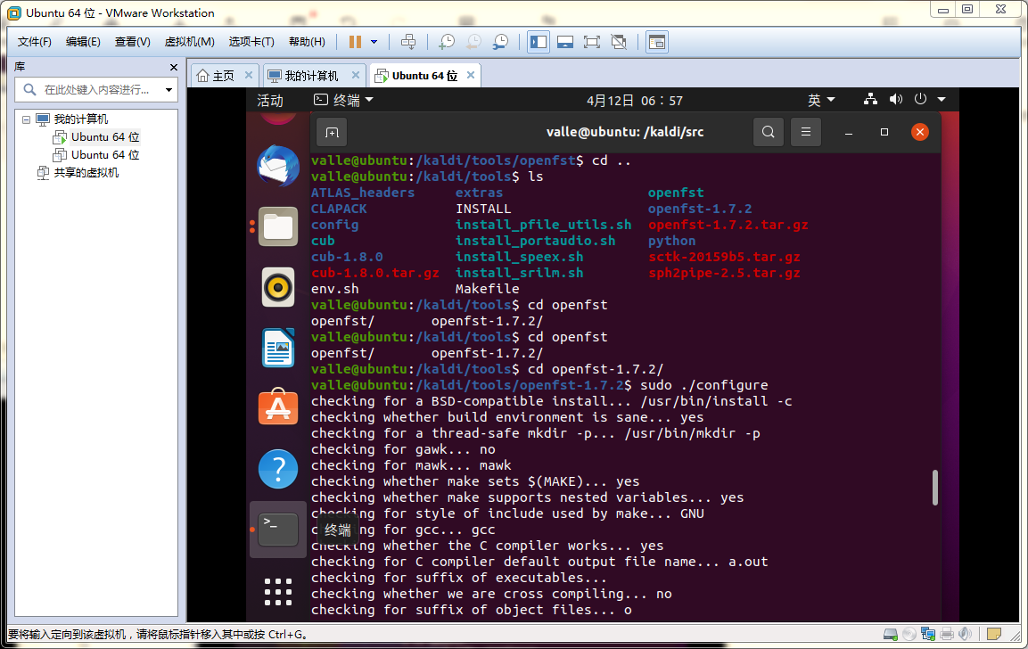Close the Ubuntu 64 位 tab
This screenshot has width=1028, height=649.
[471, 76]
